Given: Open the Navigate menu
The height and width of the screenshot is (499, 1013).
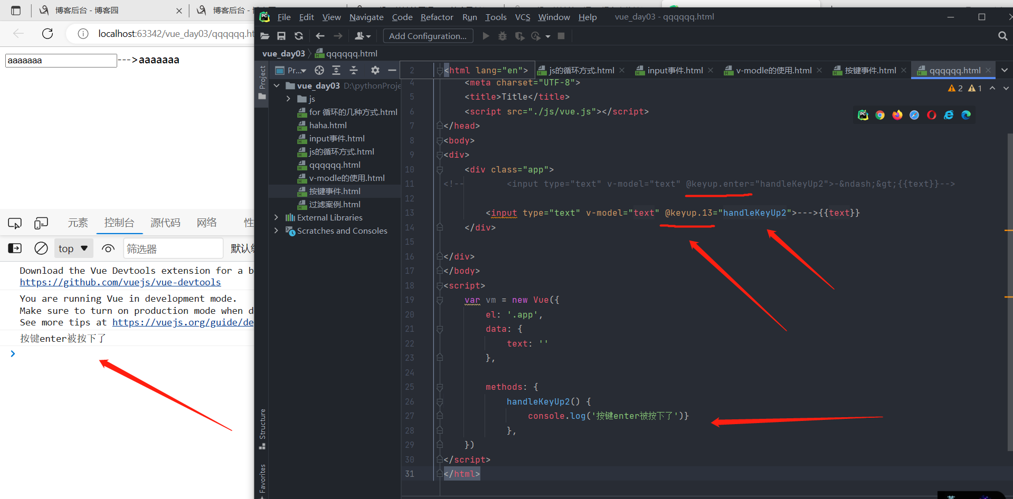Looking at the screenshot, I should 366,17.
